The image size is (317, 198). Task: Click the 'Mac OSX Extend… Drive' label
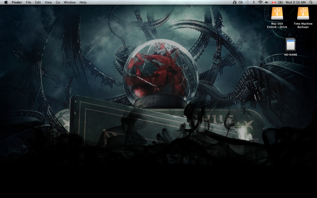(x=277, y=25)
